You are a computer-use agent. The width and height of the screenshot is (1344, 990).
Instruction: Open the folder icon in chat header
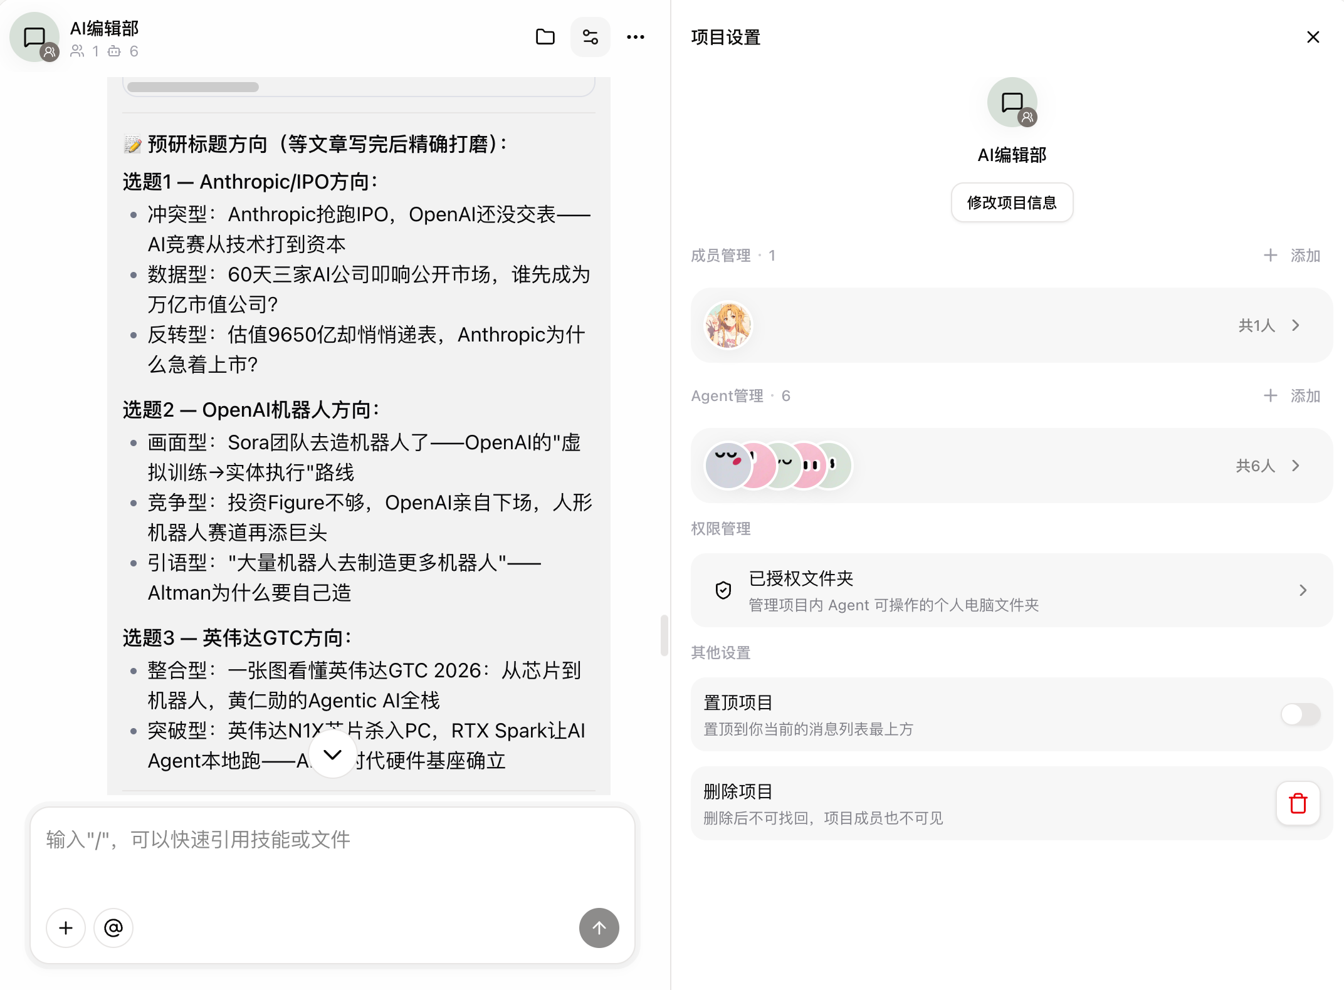pos(545,37)
